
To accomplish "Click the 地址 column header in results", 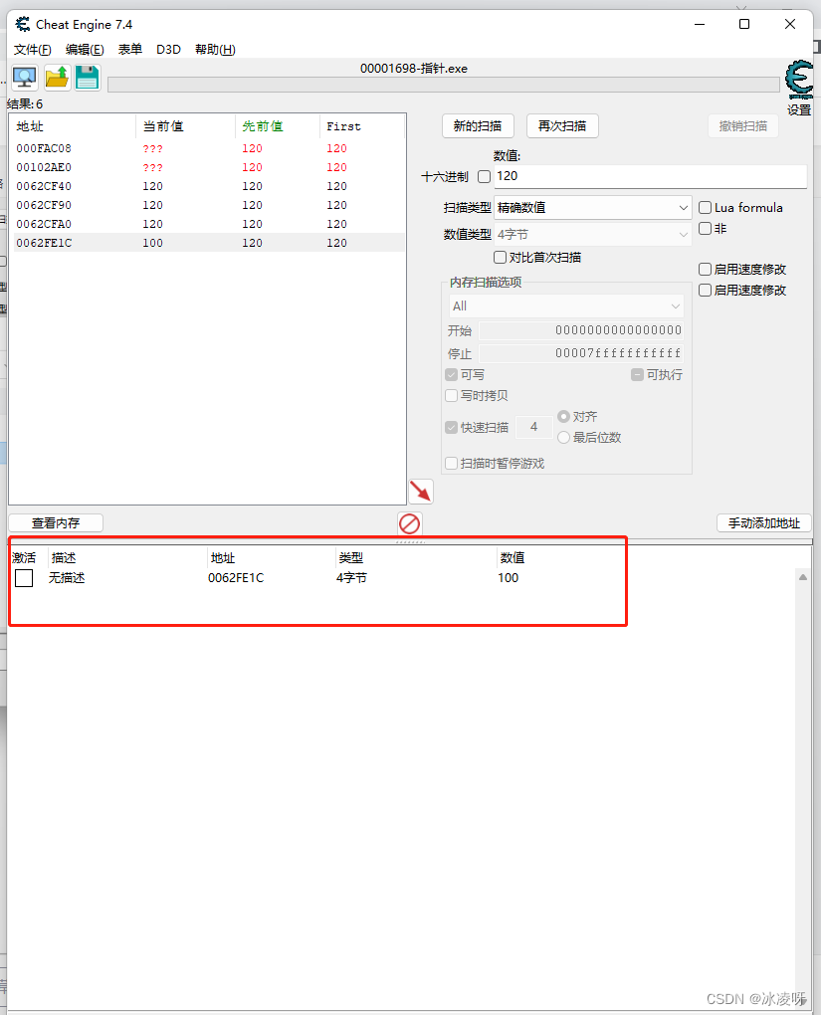I will (74, 126).
